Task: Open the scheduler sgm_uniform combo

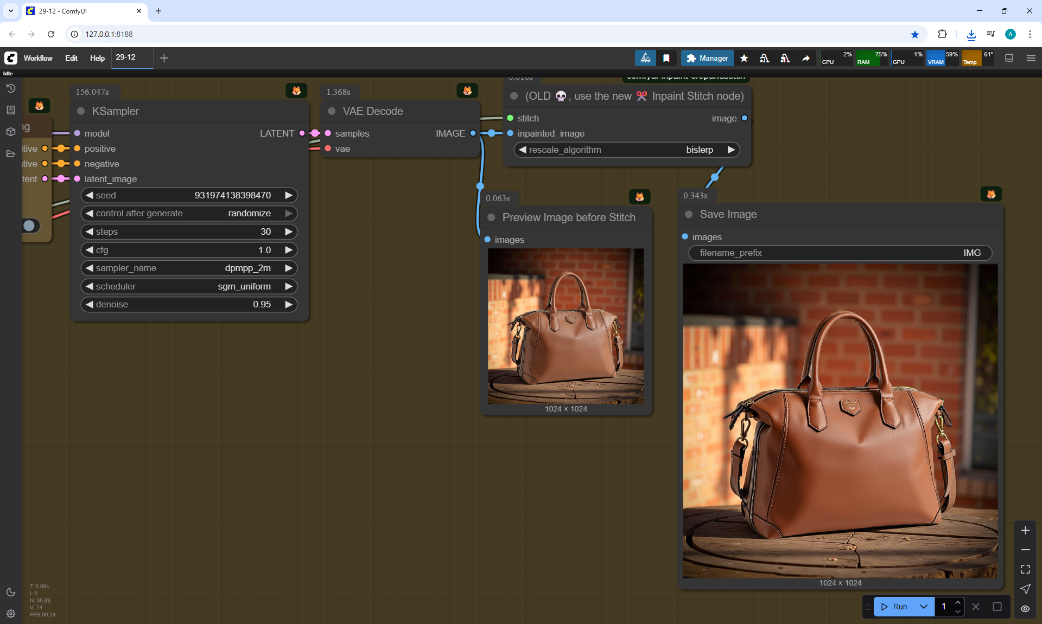Action: pyautogui.click(x=189, y=286)
